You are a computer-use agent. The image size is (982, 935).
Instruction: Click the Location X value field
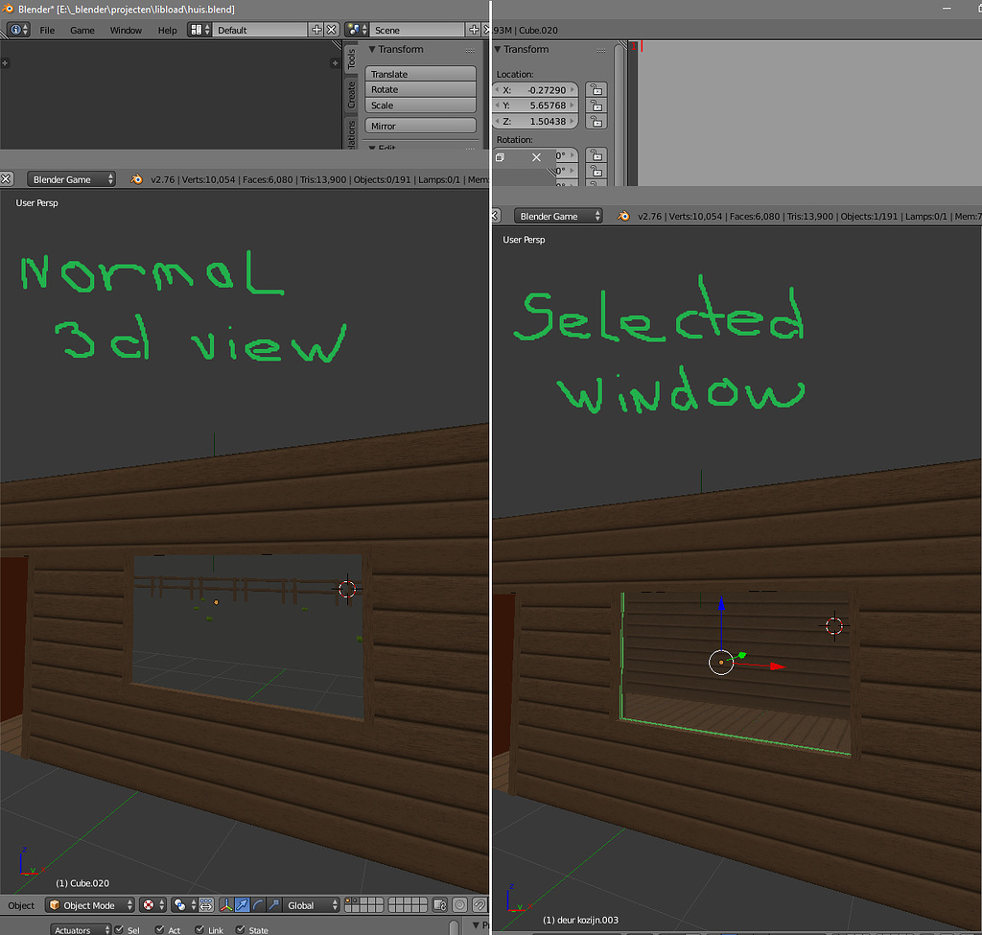tap(535, 90)
